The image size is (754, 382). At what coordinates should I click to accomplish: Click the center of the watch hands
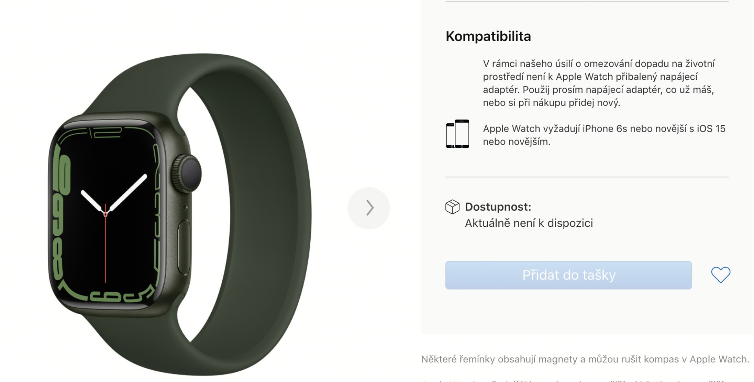tap(105, 214)
